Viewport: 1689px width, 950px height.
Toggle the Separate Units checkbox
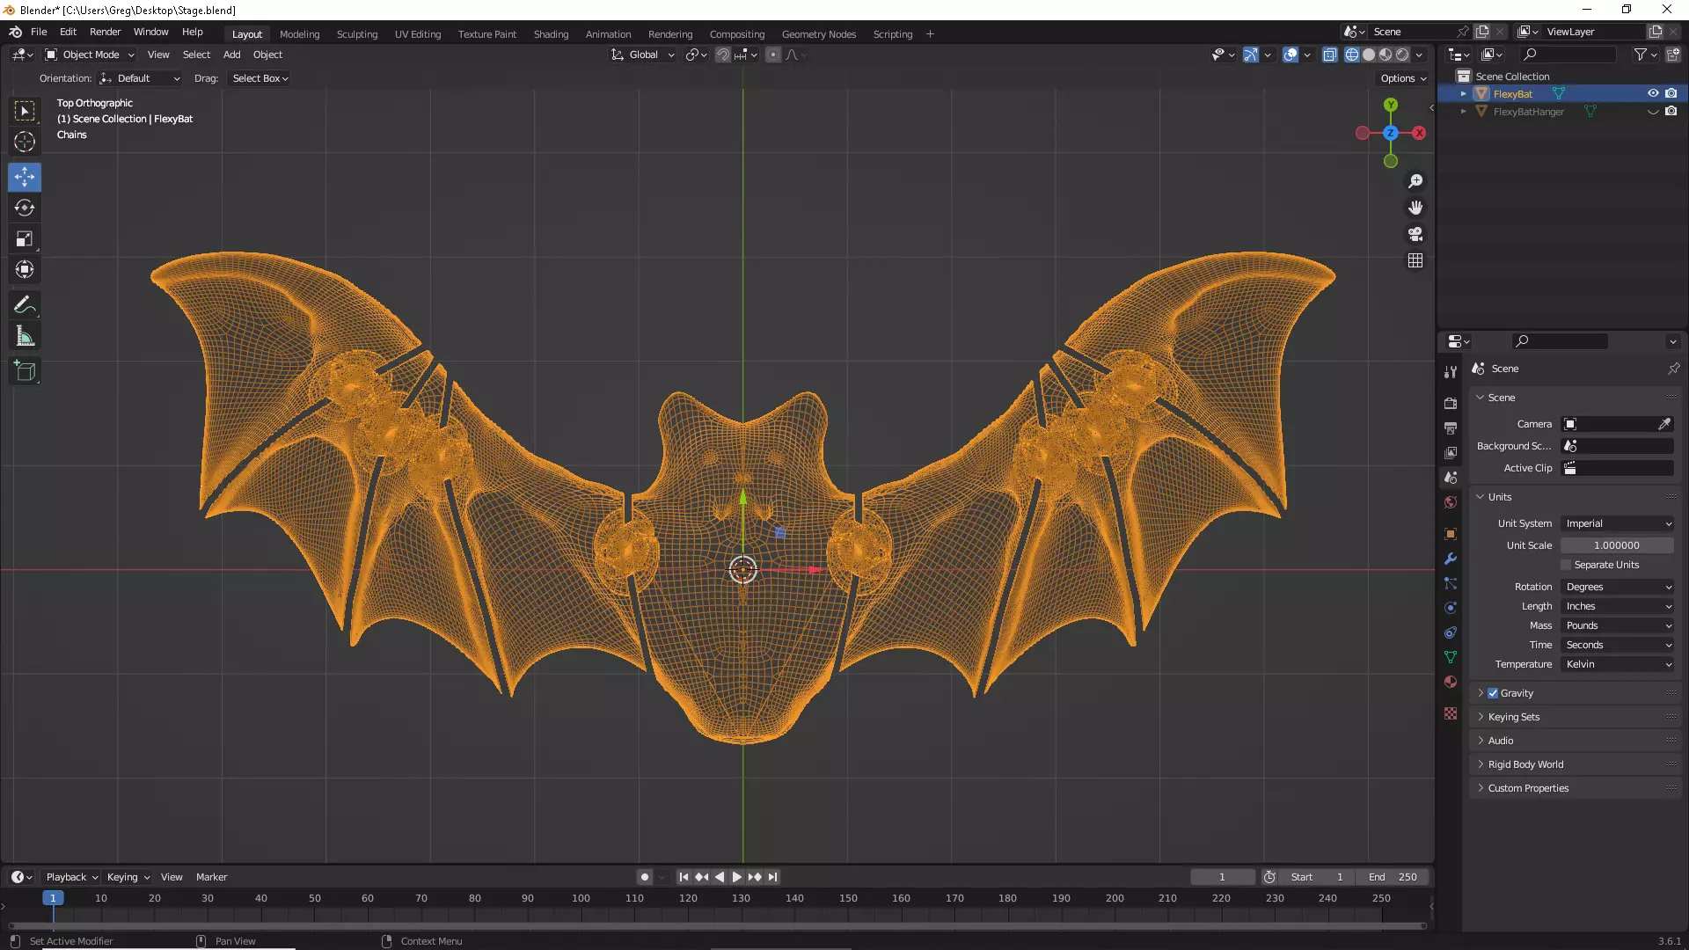point(1566,565)
